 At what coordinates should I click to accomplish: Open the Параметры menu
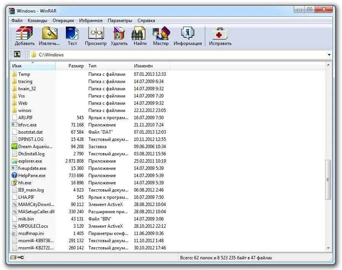(120, 21)
